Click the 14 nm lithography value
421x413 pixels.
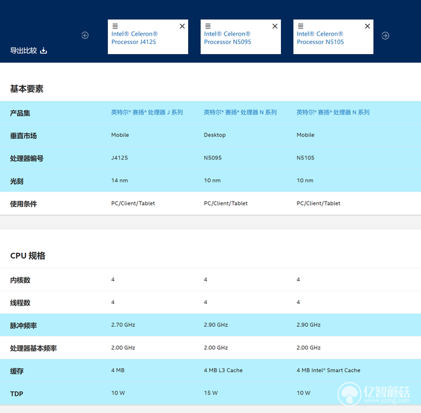tap(120, 180)
